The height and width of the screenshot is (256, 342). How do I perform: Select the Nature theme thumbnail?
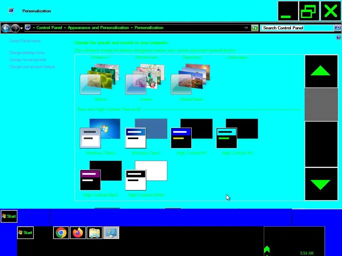(x=100, y=79)
